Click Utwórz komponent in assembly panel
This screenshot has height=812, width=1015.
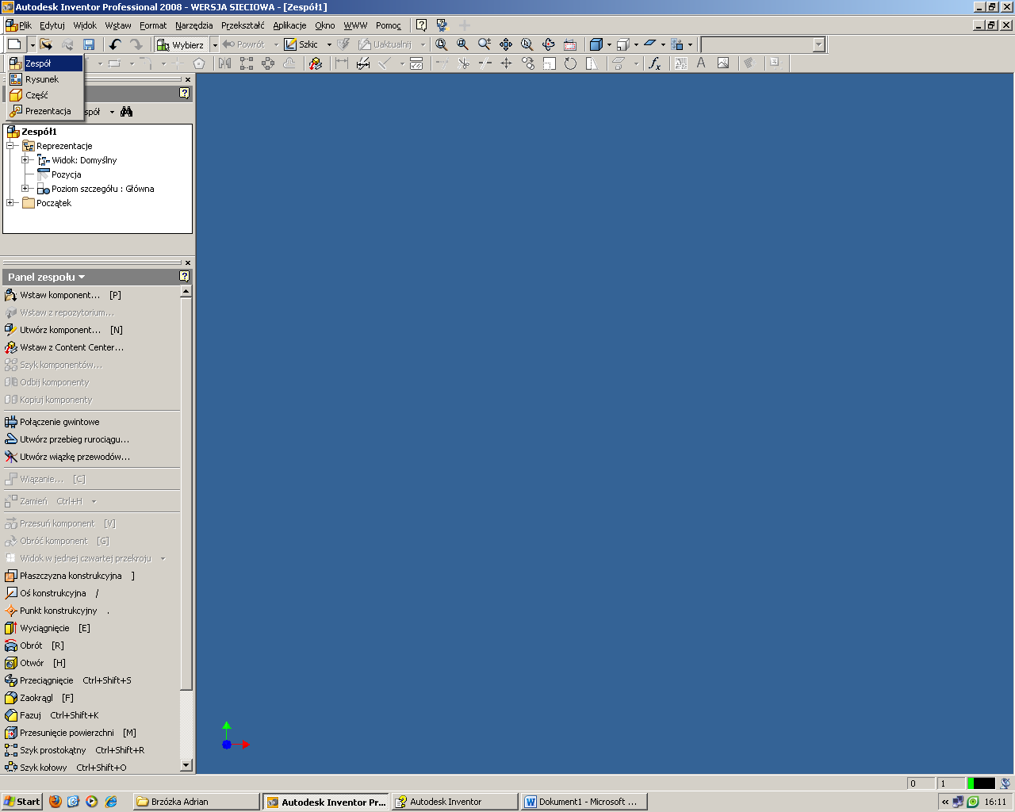(x=63, y=330)
